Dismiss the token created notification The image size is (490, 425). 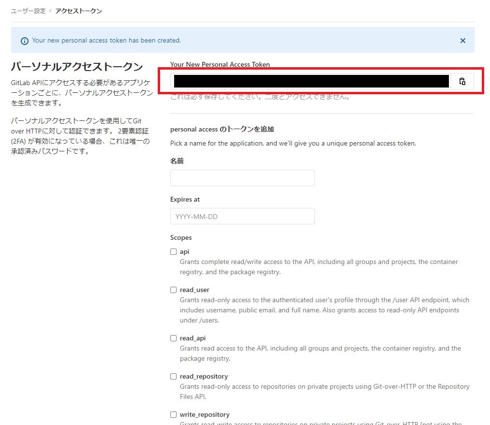[x=463, y=41]
